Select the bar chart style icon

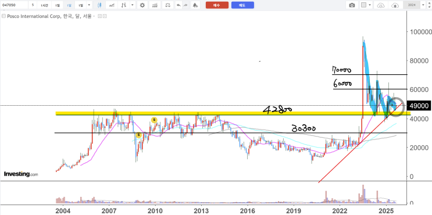(124, 5)
